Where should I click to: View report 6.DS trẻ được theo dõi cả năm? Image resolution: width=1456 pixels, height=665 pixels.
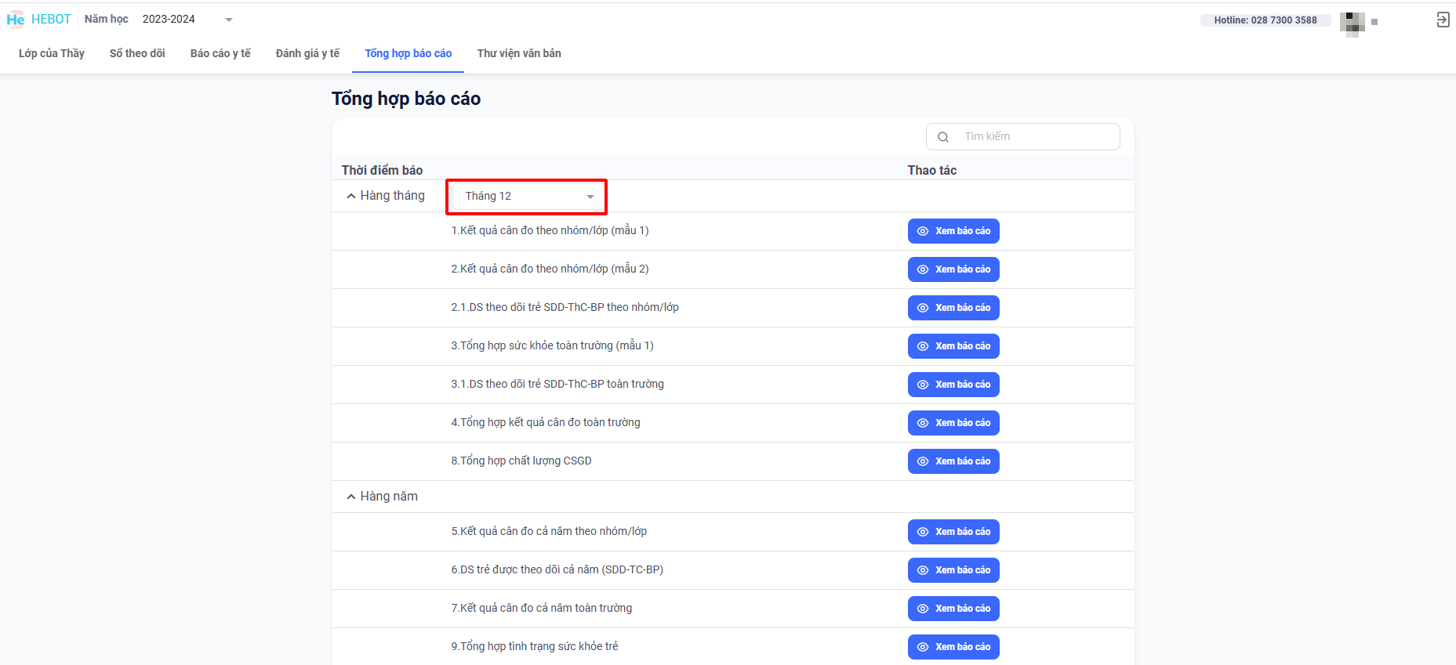coord(953,570)
